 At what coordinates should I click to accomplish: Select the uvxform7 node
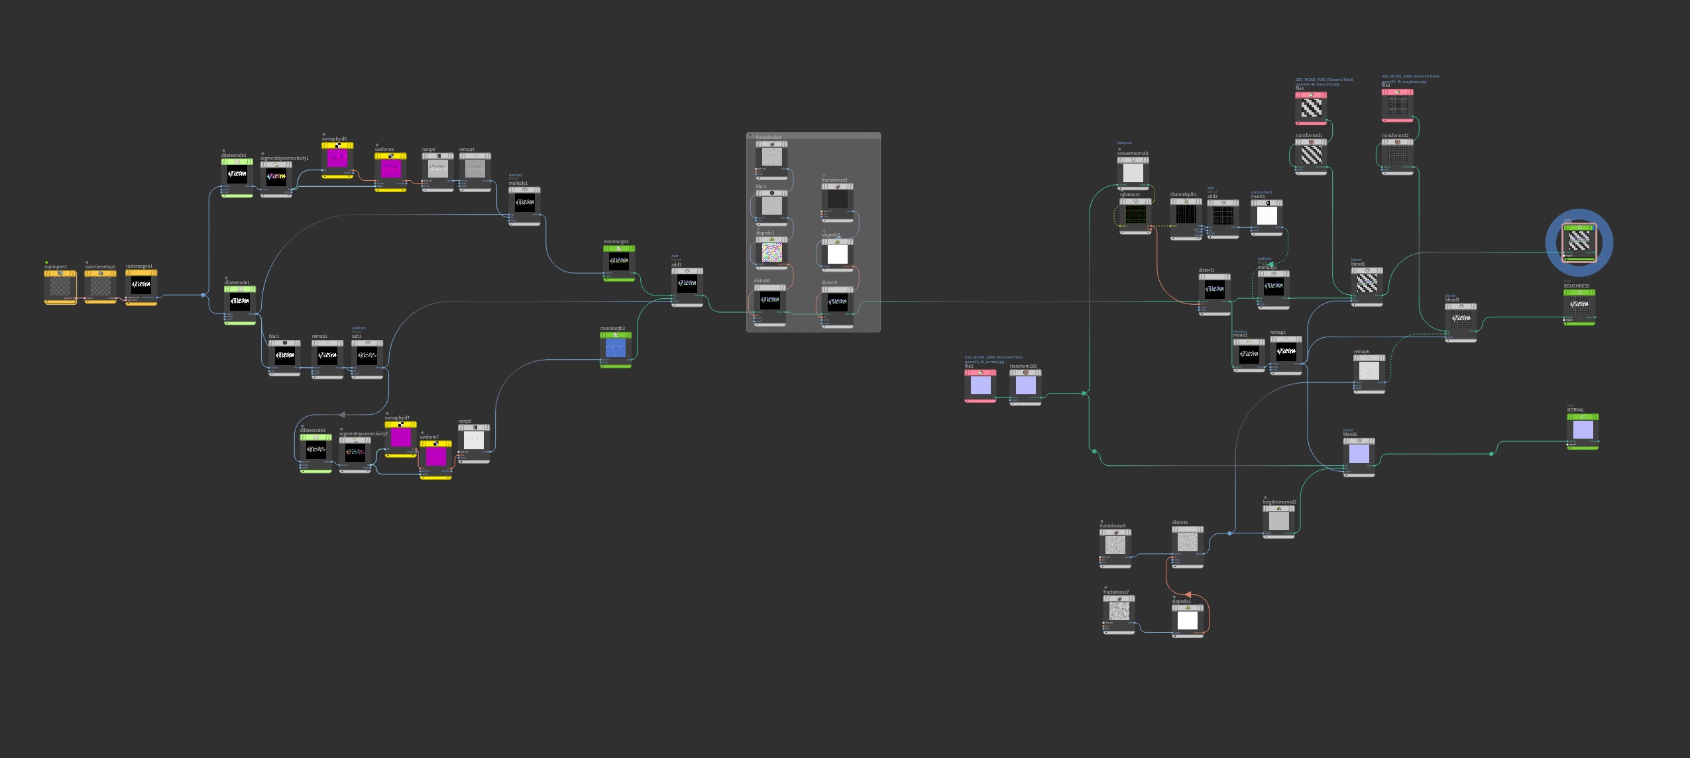tap(436, 460)
